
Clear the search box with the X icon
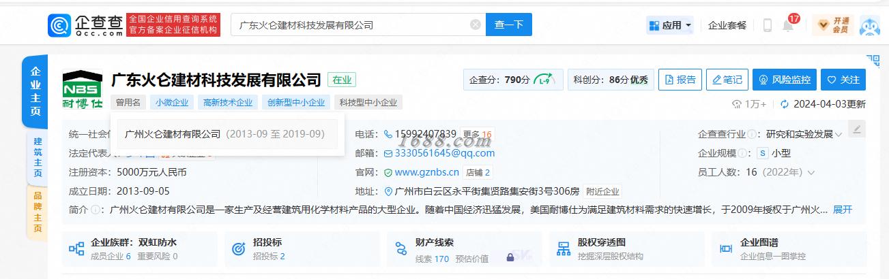(476, 24)
